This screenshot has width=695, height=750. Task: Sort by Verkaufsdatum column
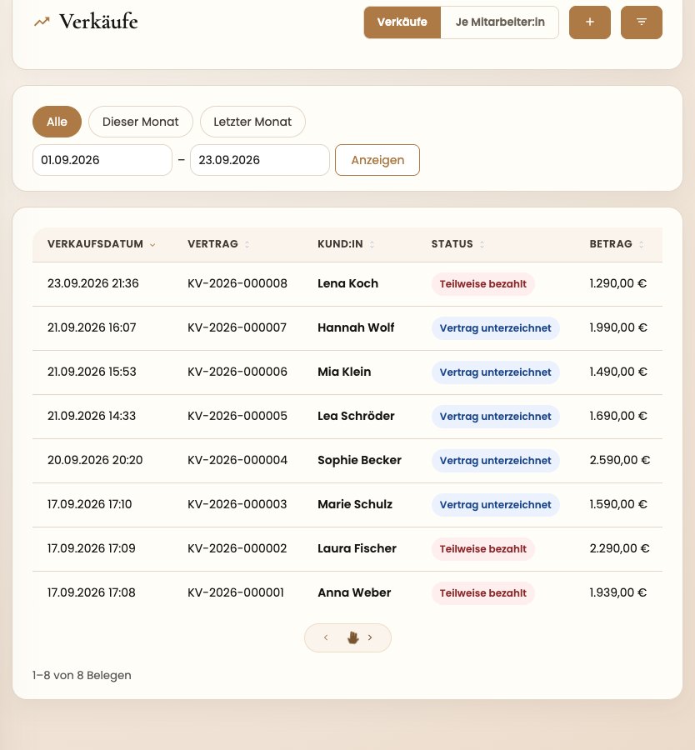[102, 244]
